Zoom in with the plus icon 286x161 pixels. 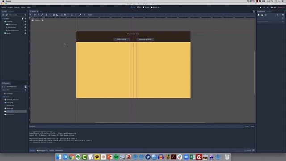(x=42, y=20)
